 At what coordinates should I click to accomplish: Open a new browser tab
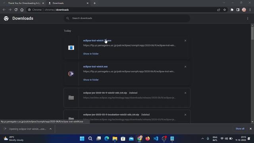pos(94,3)
